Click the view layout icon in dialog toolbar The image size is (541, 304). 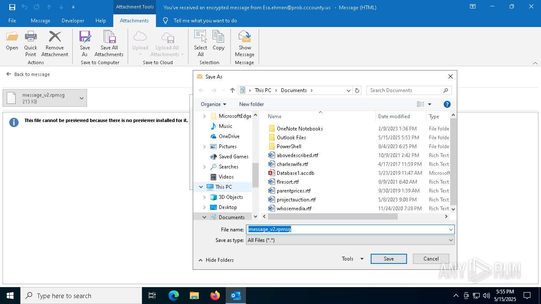pos(421,104)
